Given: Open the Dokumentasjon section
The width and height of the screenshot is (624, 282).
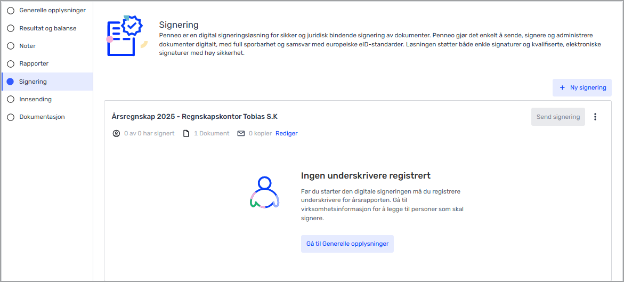Looking at the screenshot, I should coord(42,117).
